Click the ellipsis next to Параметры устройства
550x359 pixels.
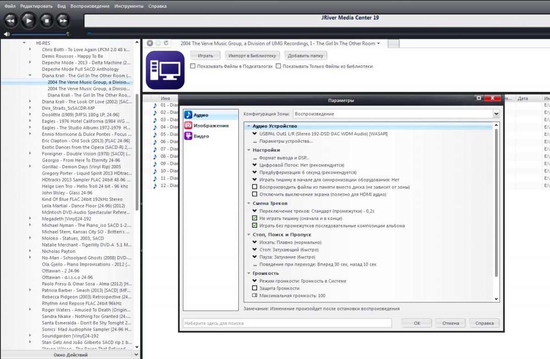click(255, 141)
